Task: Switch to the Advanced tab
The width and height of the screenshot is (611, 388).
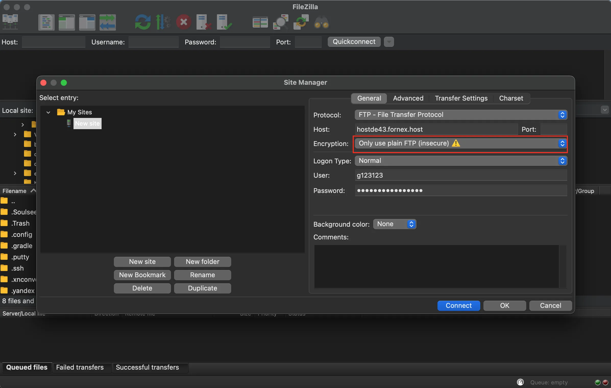Action: (x=408, y=98)
